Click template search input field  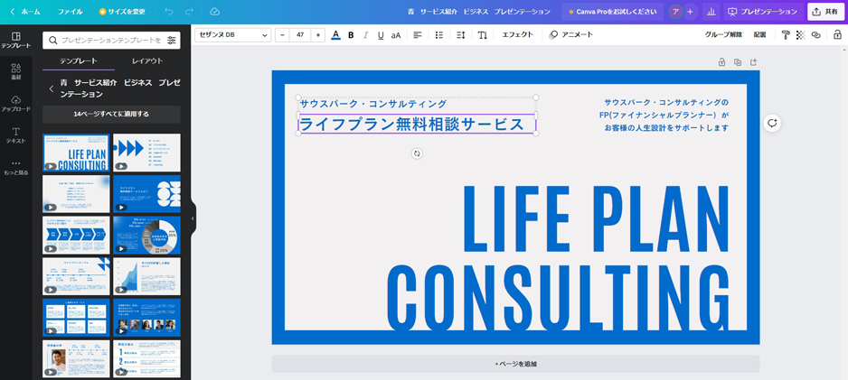tap(111, 40)
